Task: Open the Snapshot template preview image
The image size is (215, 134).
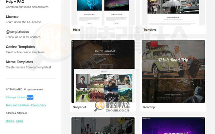Action: 103,71
